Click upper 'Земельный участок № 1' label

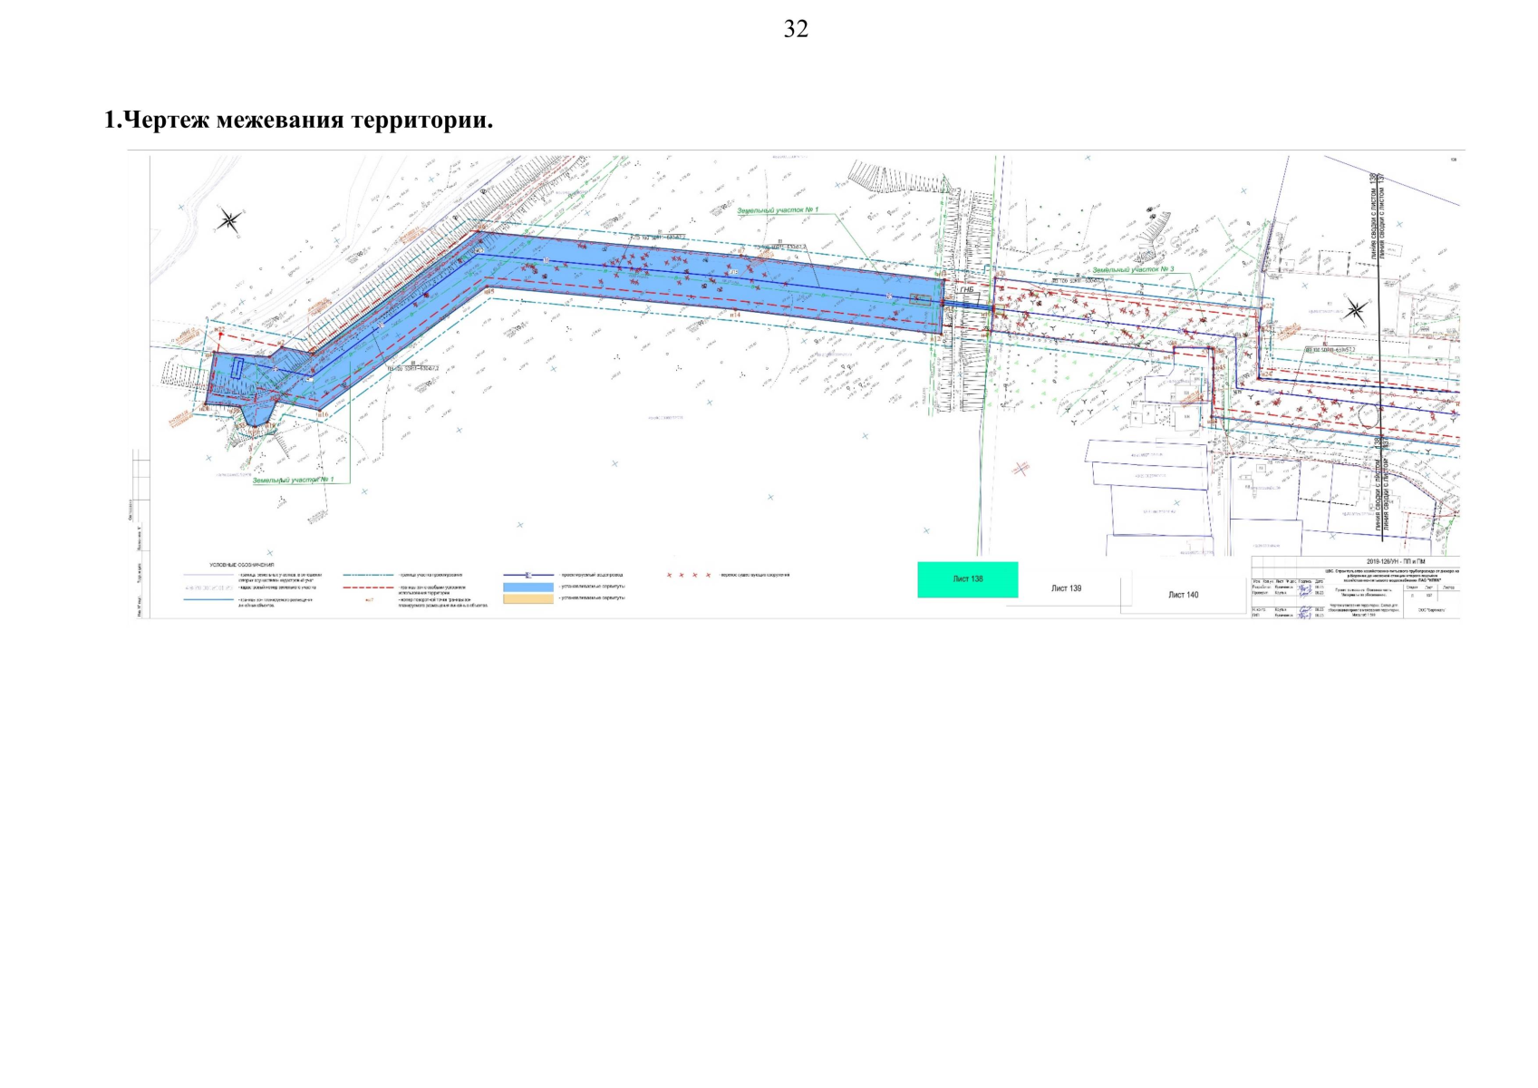[777, 210]
